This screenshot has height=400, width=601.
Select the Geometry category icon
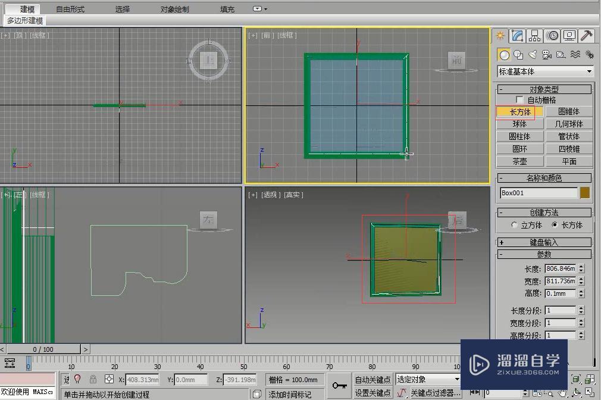505,55
